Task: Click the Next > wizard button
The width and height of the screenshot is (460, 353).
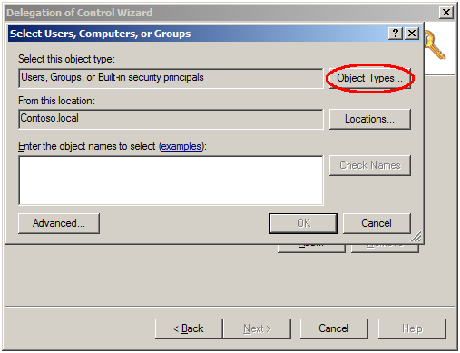Action: point(257,328)
